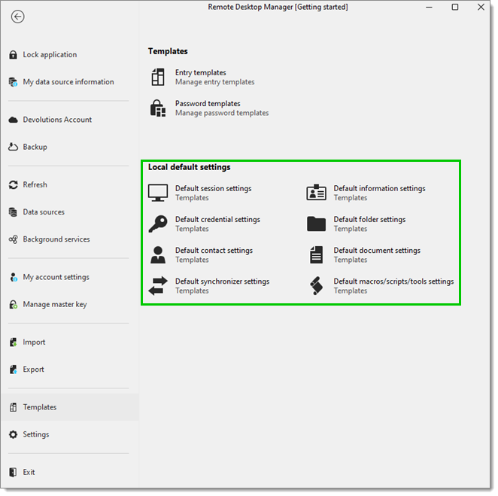
Task: Click the Lock application padlock icon
Action: point(13,55)
